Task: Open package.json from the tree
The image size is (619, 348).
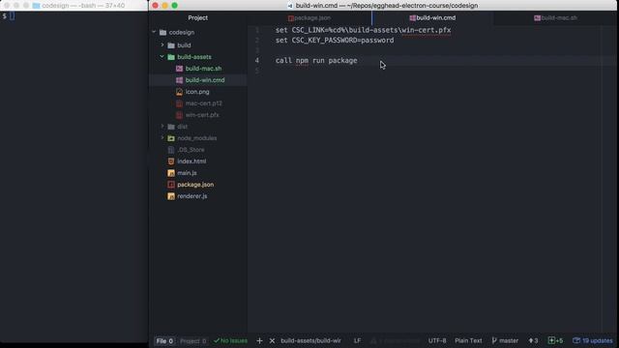Action: coord(195,185)
